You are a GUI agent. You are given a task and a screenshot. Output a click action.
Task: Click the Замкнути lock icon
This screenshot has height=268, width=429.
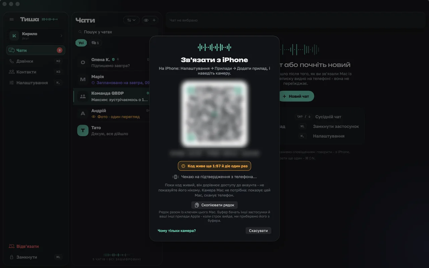coord(12,257)
